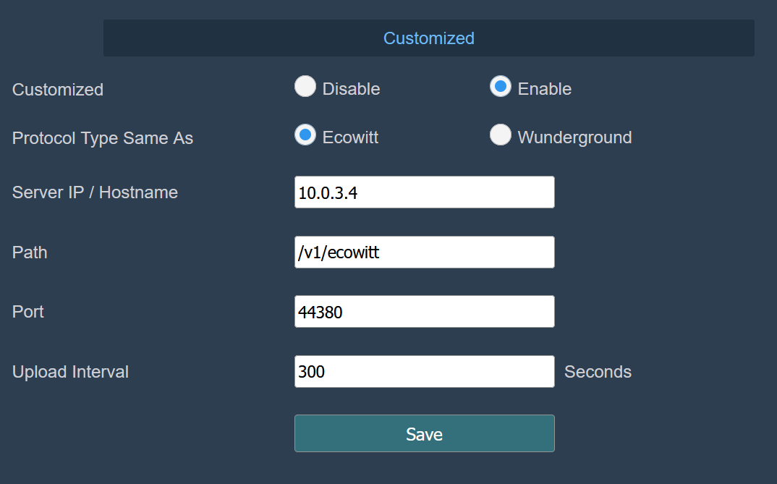
Task: Click the Seconds unit label
Action: (598, 372)
